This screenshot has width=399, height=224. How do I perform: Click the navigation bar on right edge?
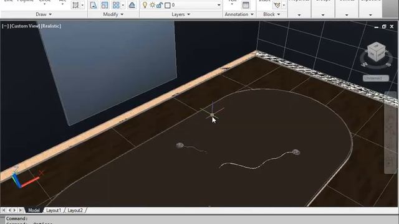point(390,133)
